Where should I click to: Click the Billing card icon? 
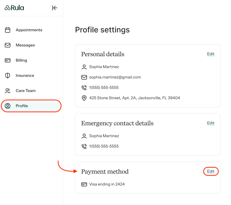tap(8, 60)
